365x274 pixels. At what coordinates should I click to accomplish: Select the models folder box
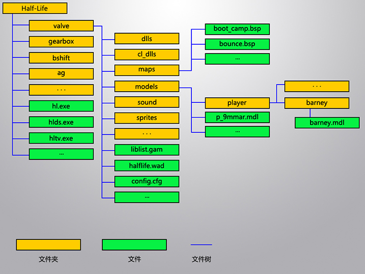(x=147, y=87)
